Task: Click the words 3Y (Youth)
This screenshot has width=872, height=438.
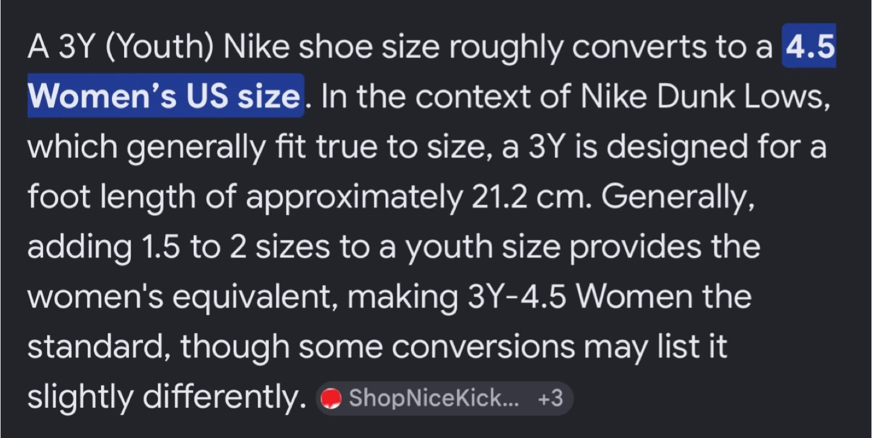Action: (x=135, y=47)
